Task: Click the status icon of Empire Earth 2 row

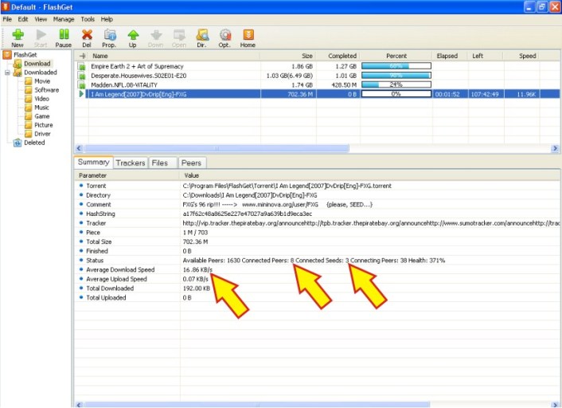Action: coord(82,66)
